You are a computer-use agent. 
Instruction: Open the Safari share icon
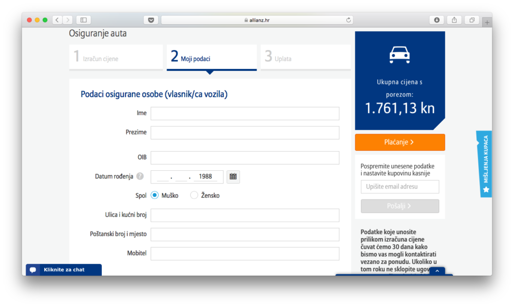point(454,20)
